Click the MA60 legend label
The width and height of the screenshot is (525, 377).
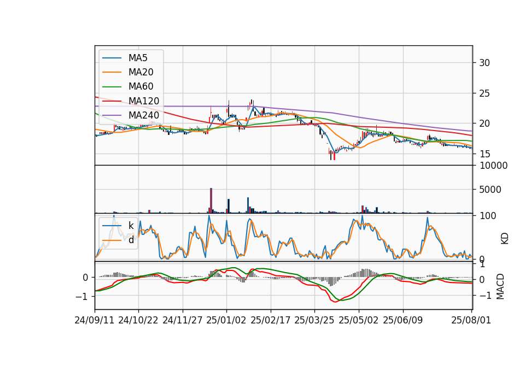pos(141,87)
